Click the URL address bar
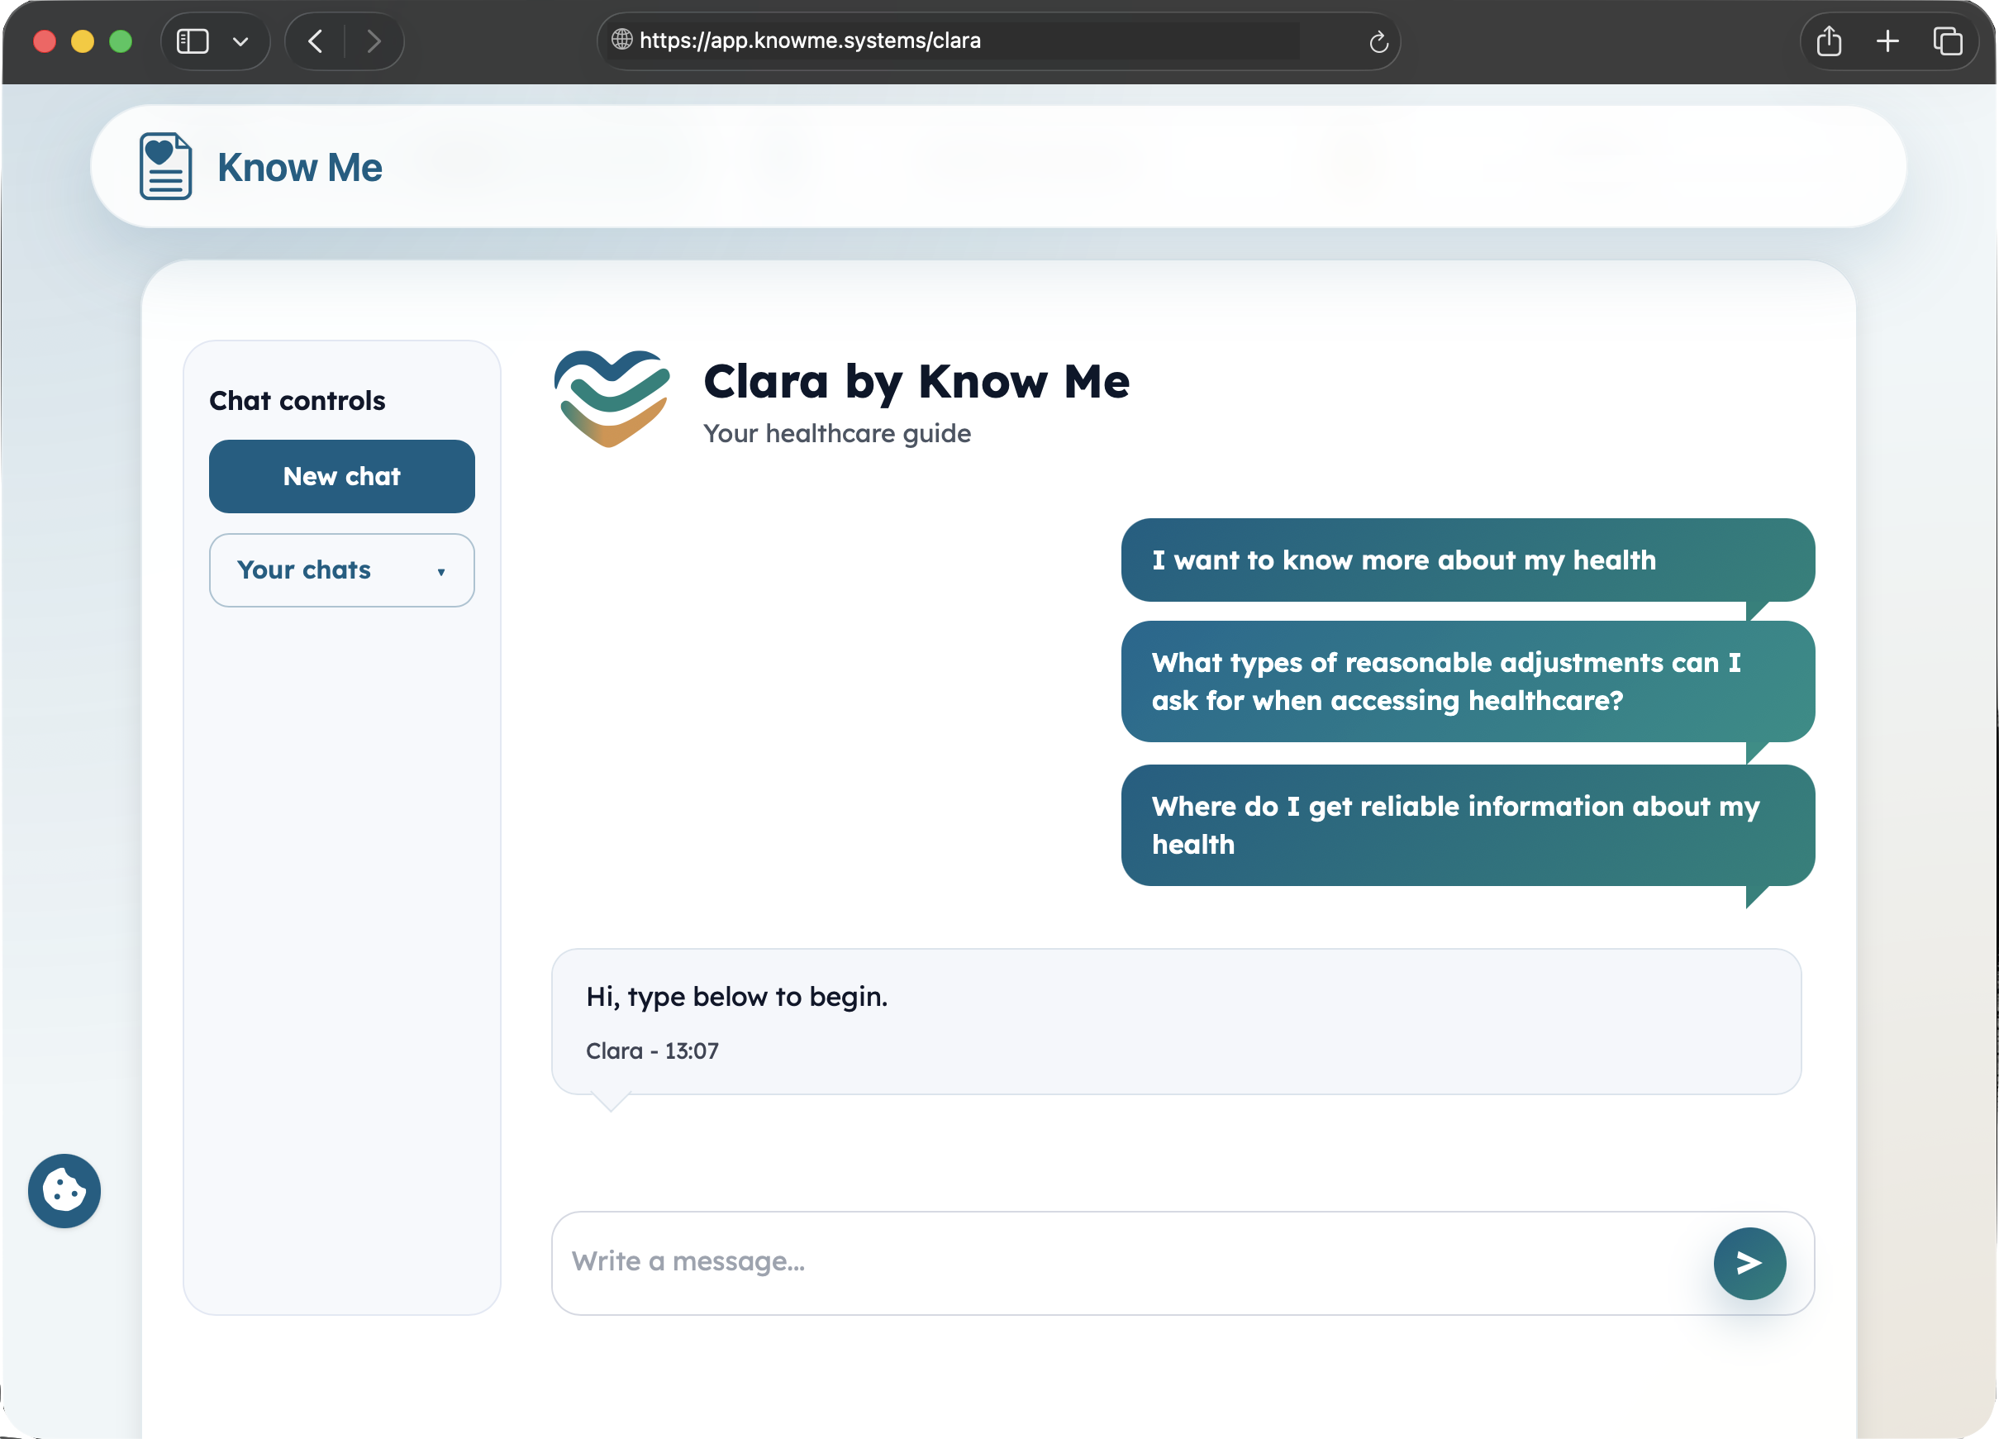 [x=969, y=41]
